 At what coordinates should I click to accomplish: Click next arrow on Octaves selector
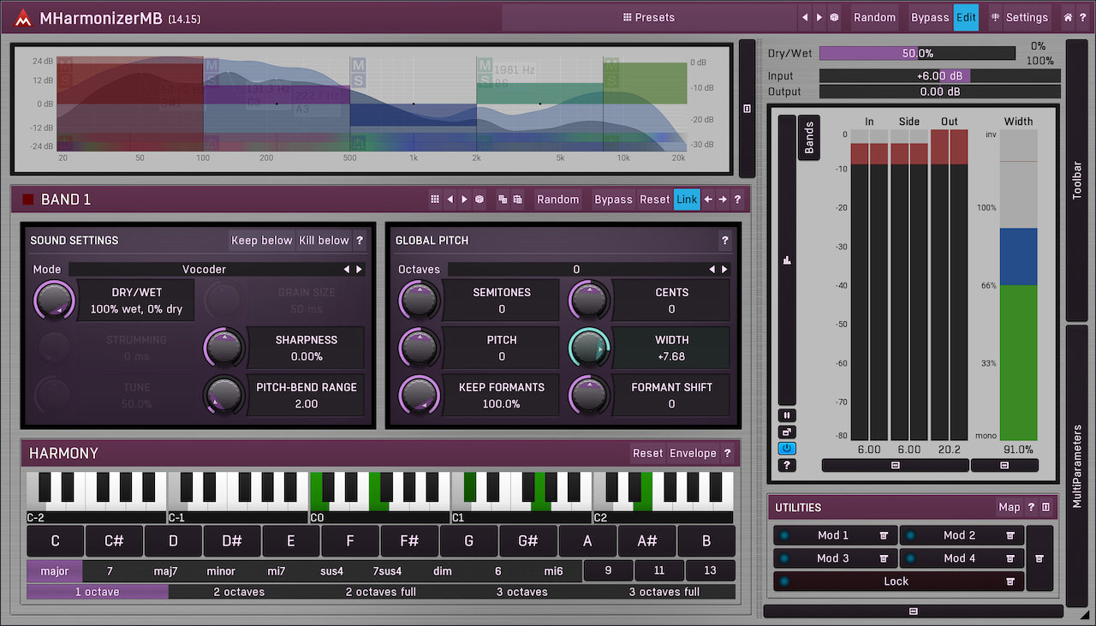point(725,269)
